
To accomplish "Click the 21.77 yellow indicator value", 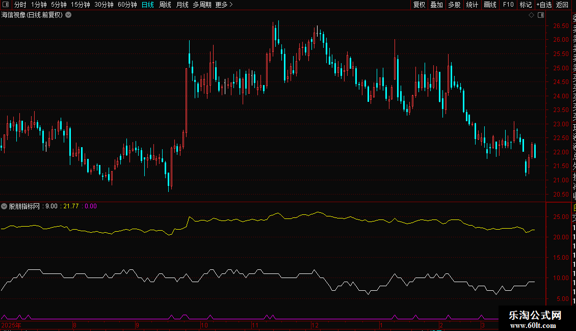I will pyautogui.click(x=71, y=206).
